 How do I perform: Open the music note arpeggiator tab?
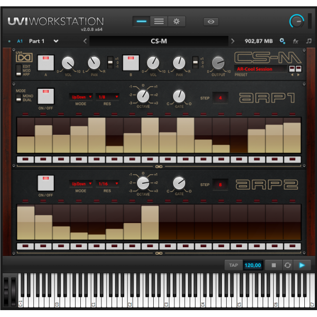(x=309, y=41)
